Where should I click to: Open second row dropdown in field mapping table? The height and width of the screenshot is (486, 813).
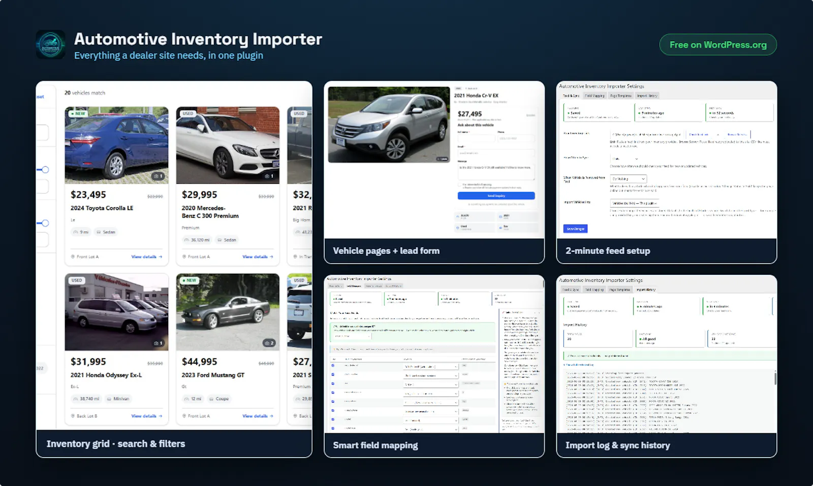(x=431, y=375)
